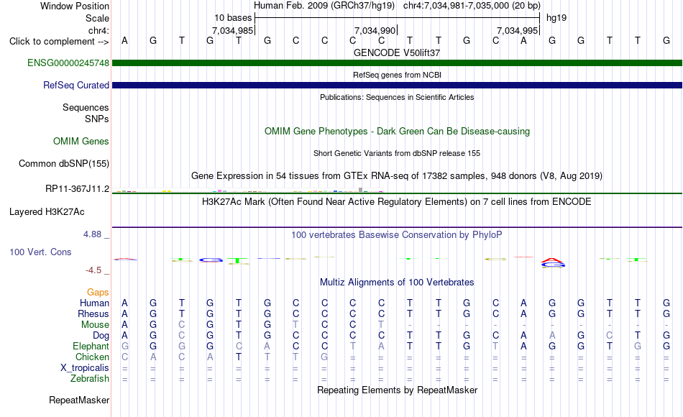
Task: Click the 100 Vert. Cons label
Action: [x=40, y=252]
